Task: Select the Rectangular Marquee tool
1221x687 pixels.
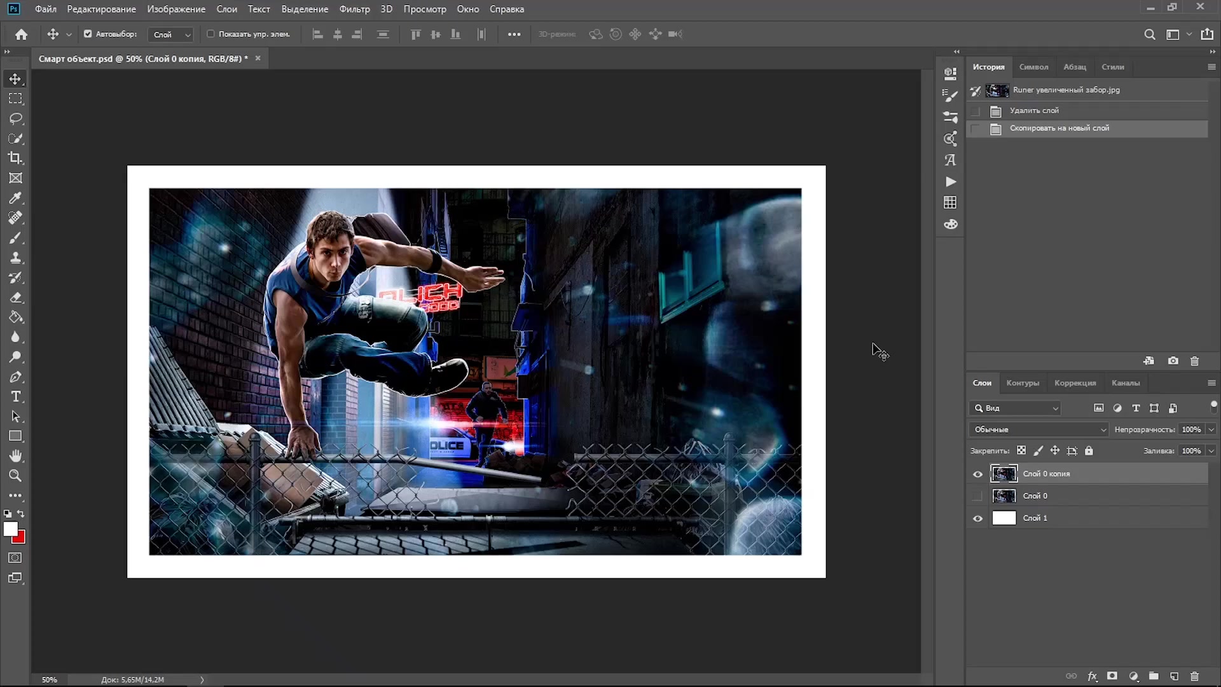Action: click(x=15, y=99)
